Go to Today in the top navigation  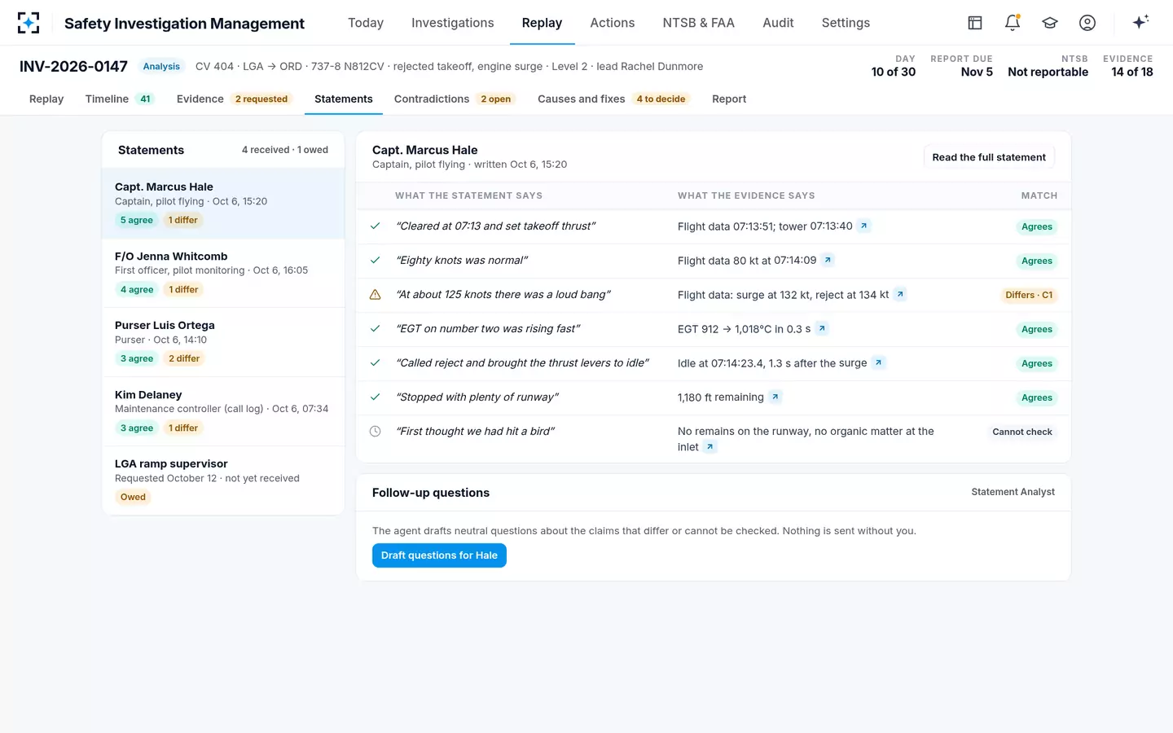coord(366,23)
